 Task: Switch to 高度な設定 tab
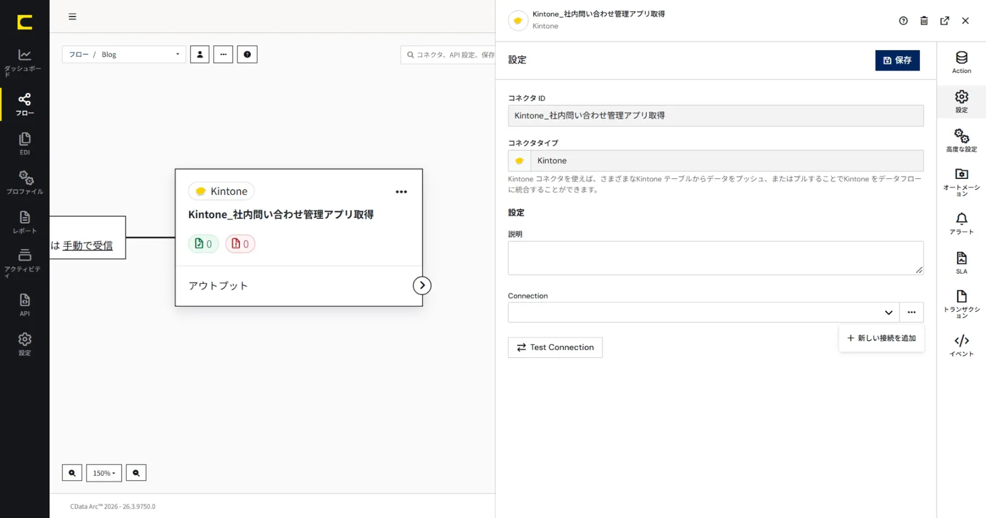click(x=961, y=141)
